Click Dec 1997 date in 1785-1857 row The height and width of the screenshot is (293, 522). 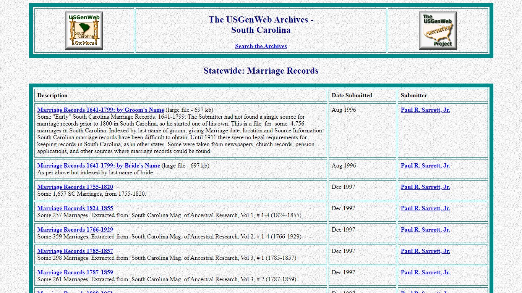click(344, 251)
